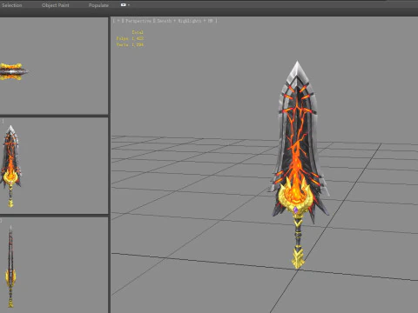
Task: Click the ribbon display toggle icon
Action: 123,5
